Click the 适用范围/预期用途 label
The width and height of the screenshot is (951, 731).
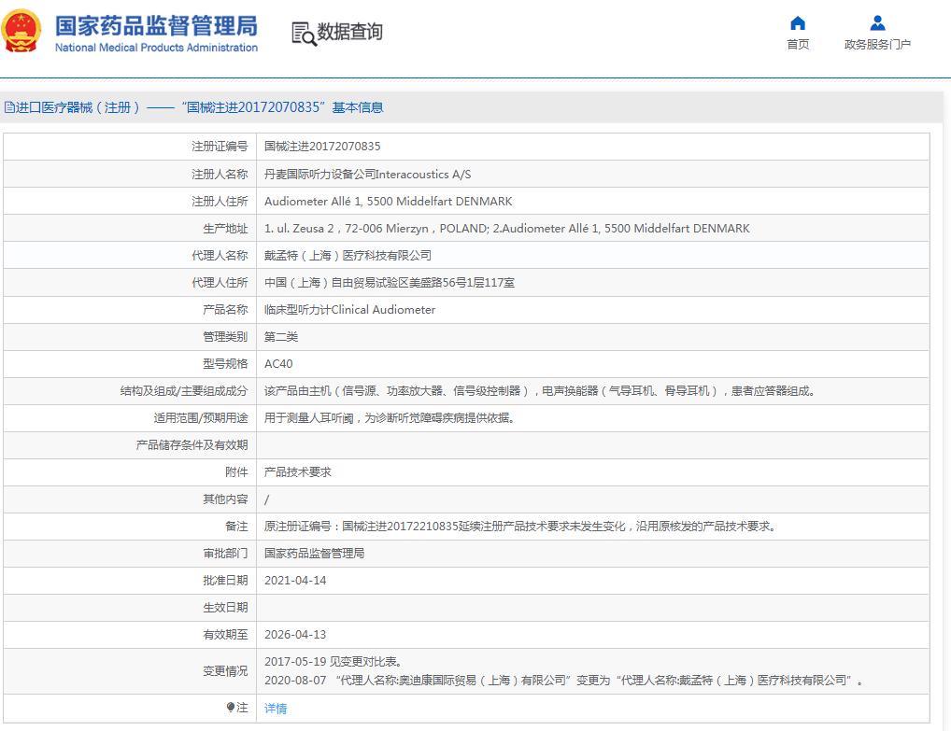point(201,417)
